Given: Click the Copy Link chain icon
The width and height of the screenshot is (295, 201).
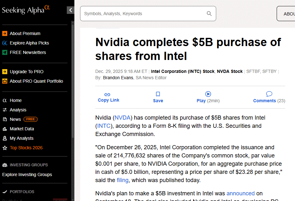Looking at the screenshot, I should pos(107,94).
